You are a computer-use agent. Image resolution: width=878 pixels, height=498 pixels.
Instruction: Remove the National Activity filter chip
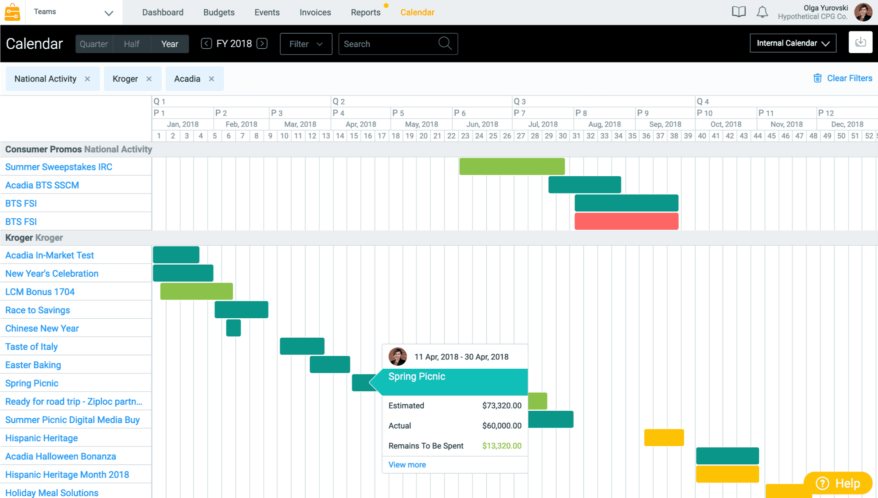[87, 79]
